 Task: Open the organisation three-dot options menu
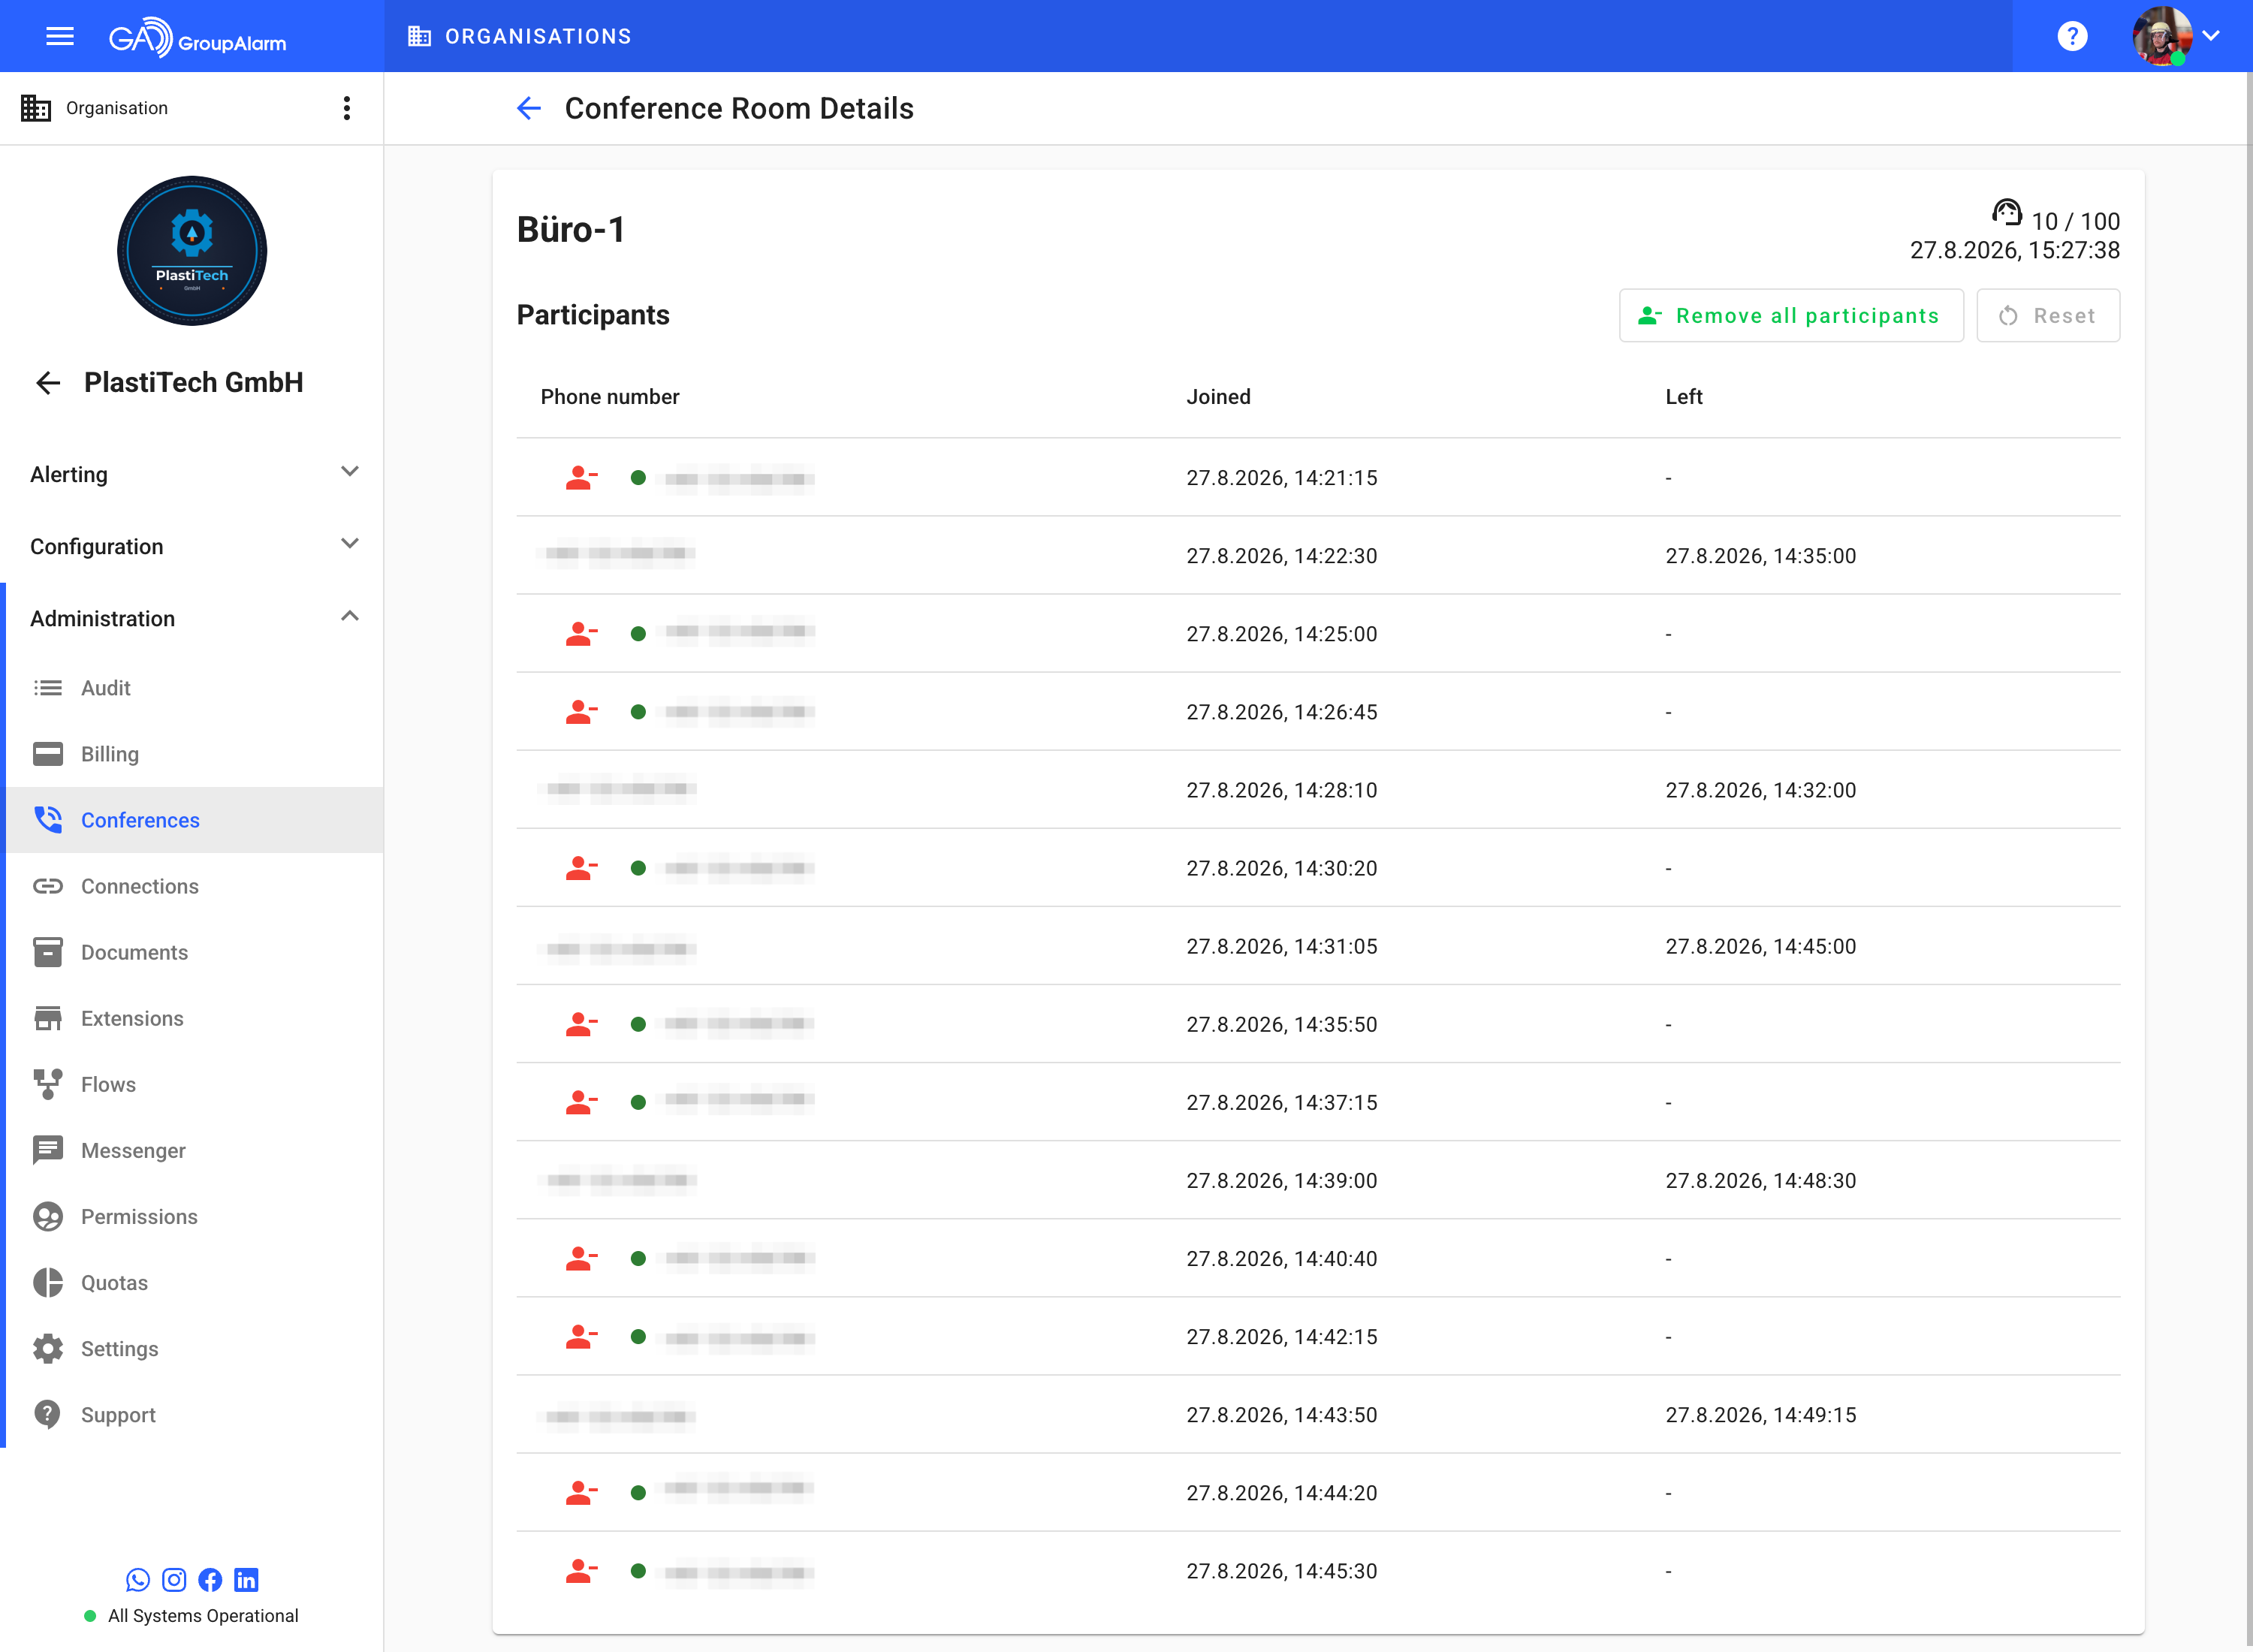[x=347, y=108]
